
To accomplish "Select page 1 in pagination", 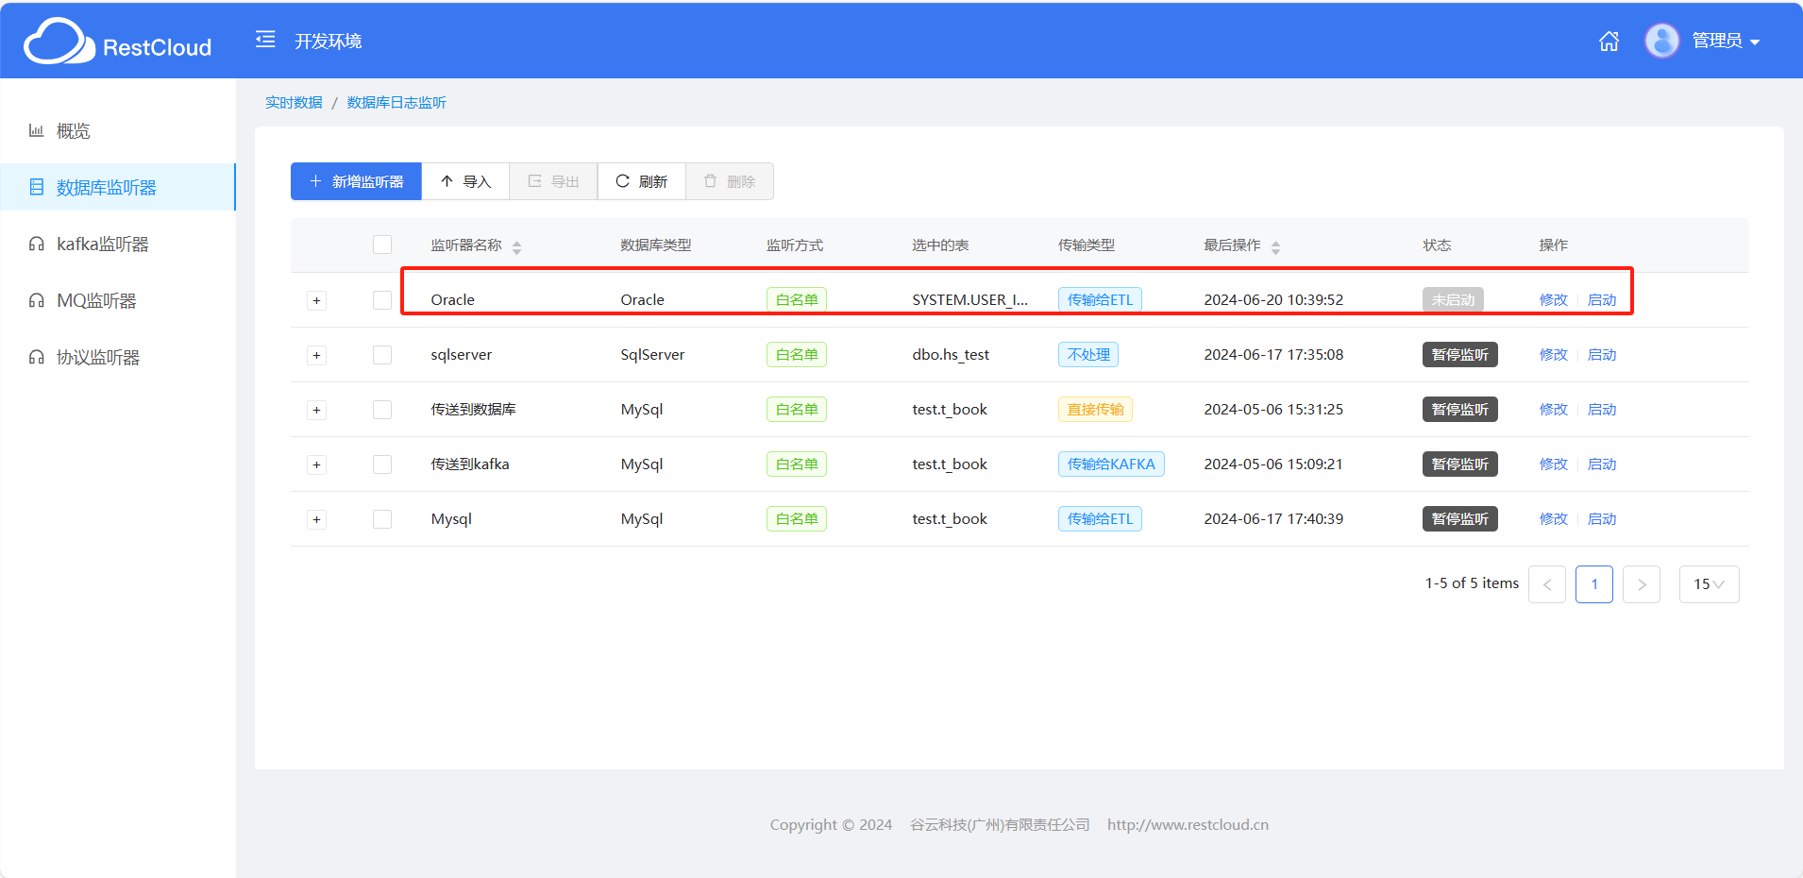I will 1594,584.
